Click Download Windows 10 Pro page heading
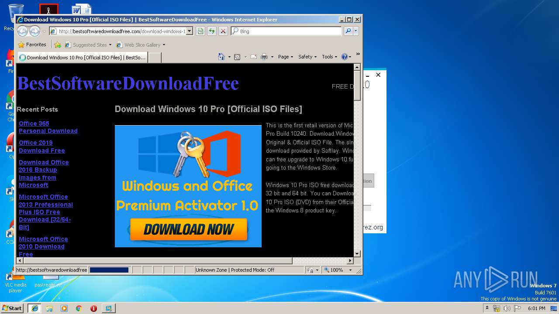This screenshot has height=314, width=559. [208, 109]
